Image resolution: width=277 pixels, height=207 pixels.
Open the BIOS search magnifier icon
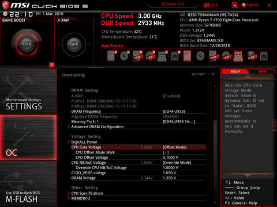click(x=235, y=5)
